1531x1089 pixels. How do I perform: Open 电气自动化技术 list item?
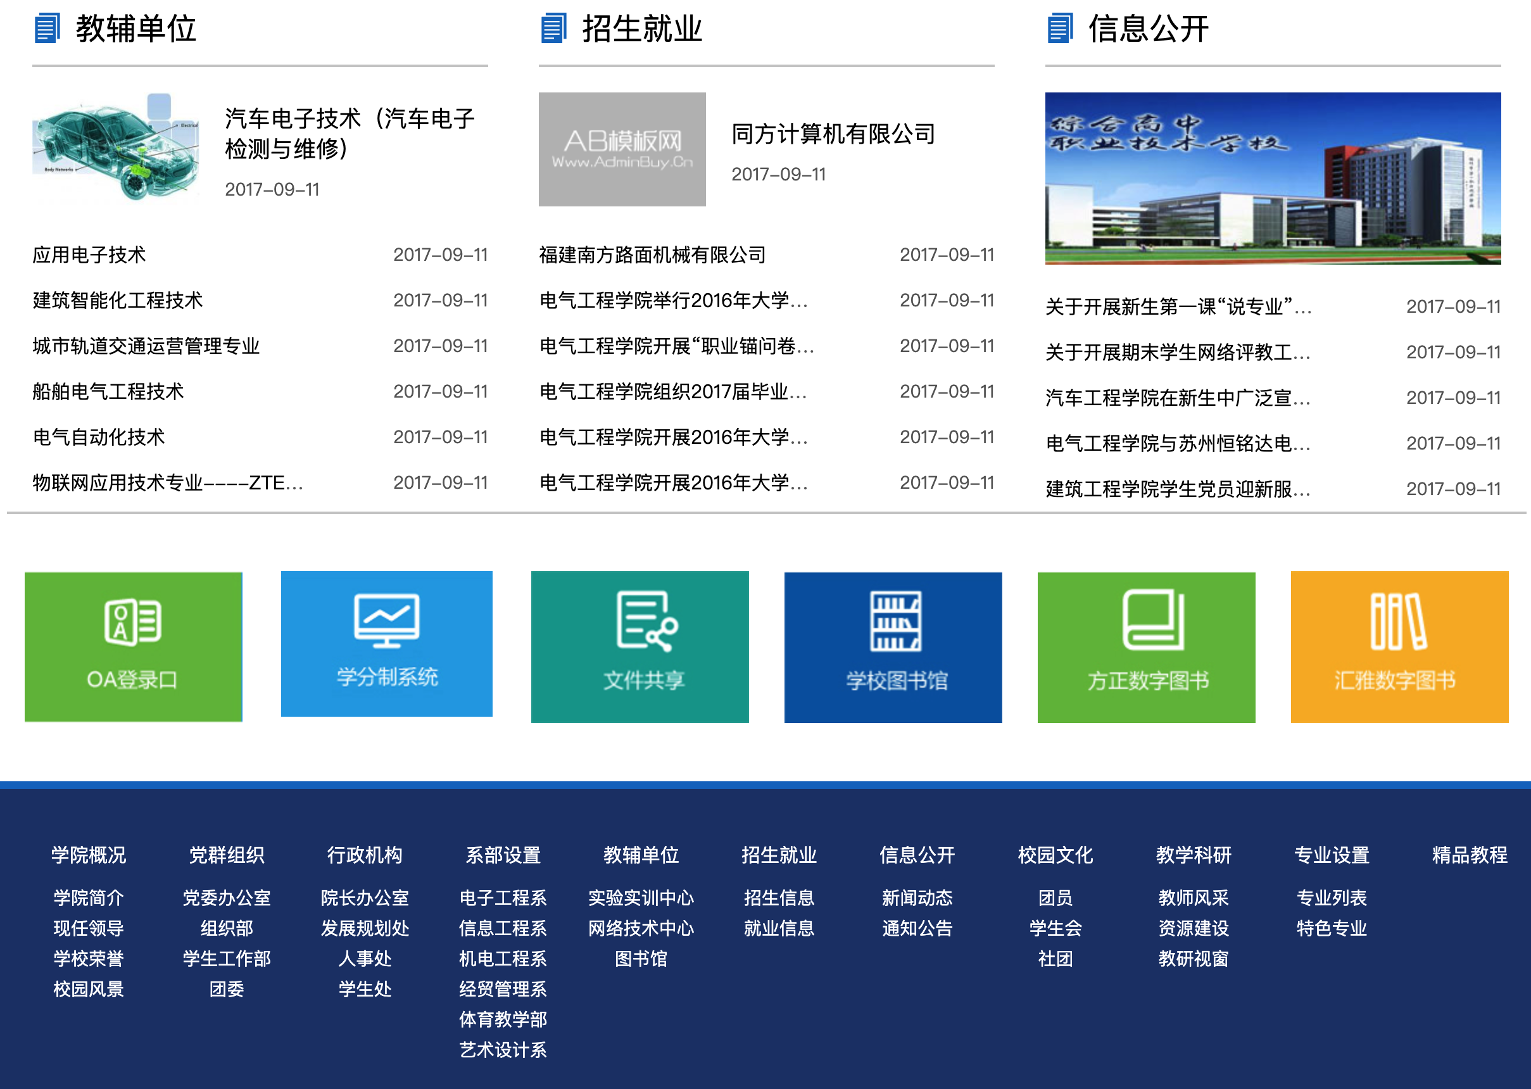pyautogui.click(x=99, y=437)
